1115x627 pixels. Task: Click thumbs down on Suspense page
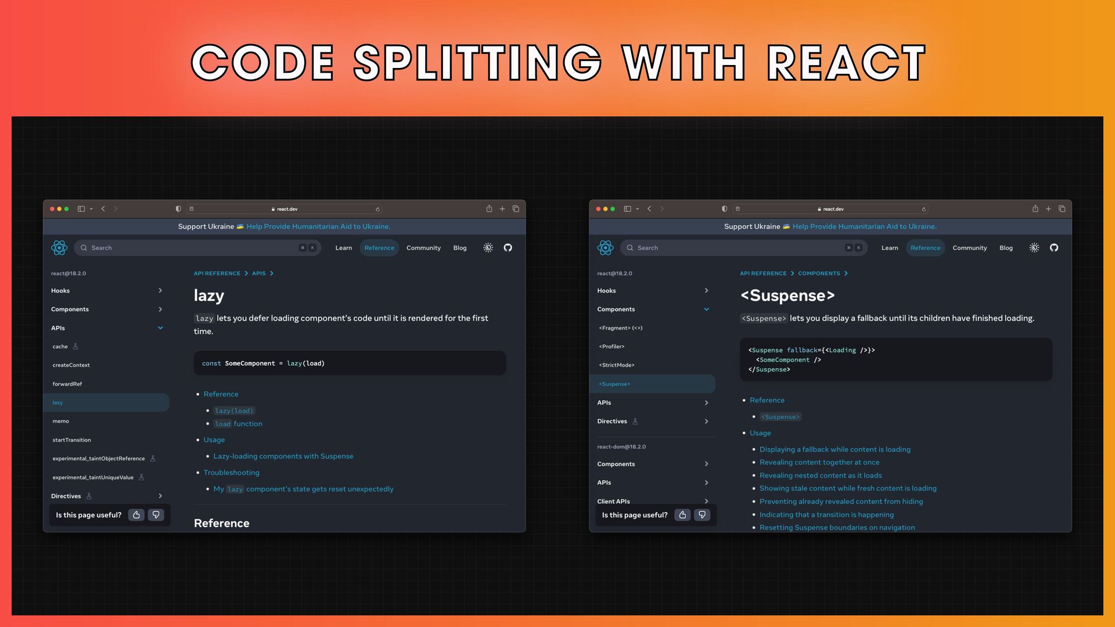(x=702, y=515)
